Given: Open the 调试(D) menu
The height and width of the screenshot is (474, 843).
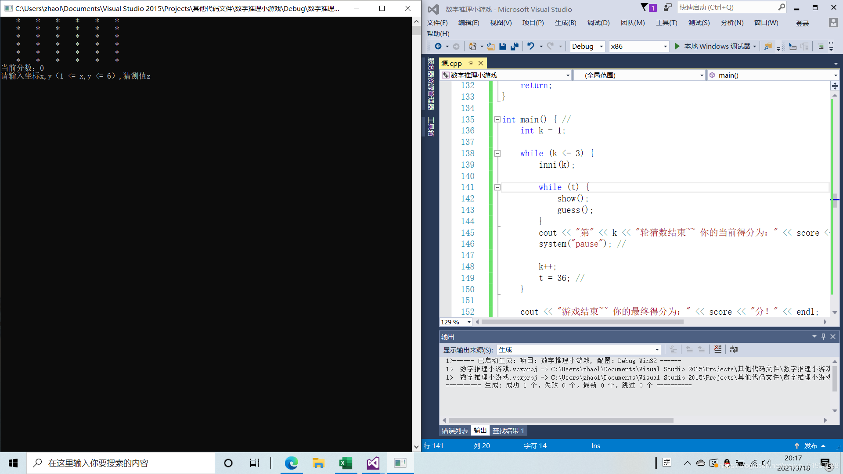Looking at the screenshot, I should [598, 23].
